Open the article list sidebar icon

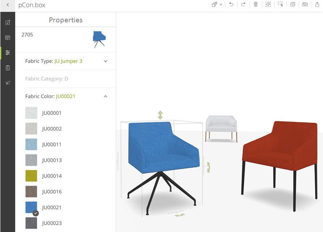8,68
